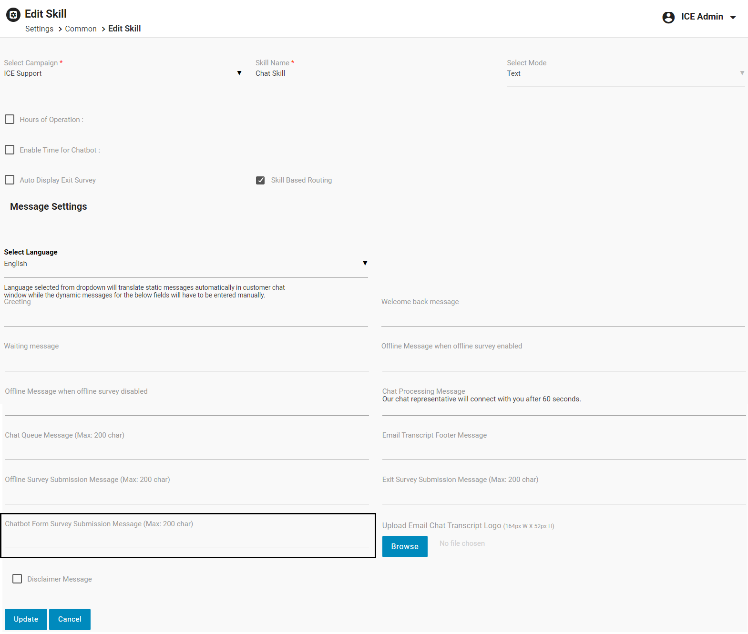Click the Welcome back message field
Viewport: 748px width, 634px height.
point(563,317)
